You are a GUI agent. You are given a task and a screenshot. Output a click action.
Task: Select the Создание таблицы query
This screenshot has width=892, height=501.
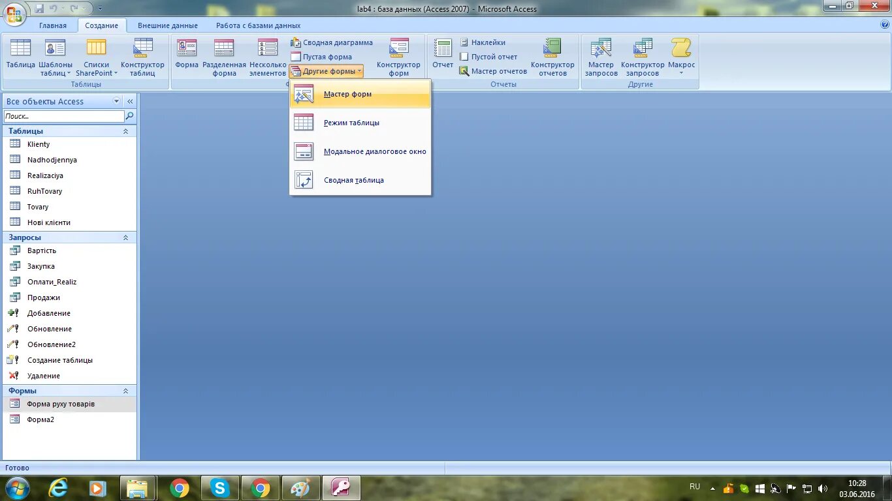pos(69,360)
